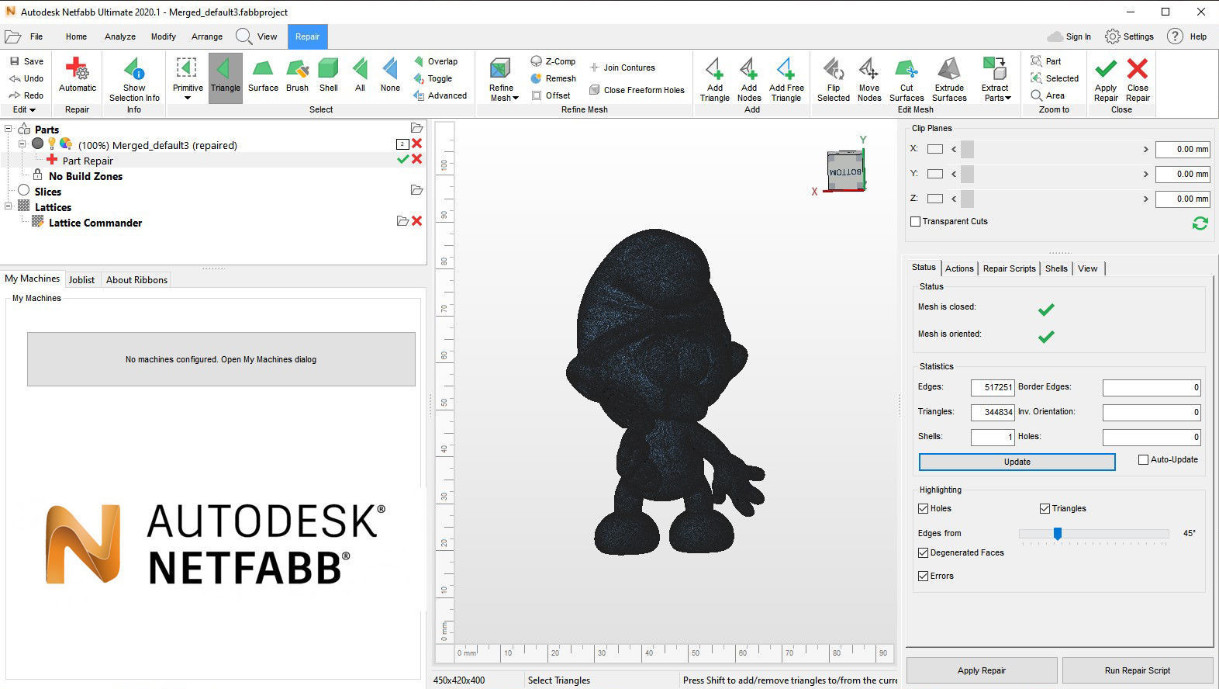Open the Offset tool
Viewport: 1219px width, 689px height.
[x=551, y=95]
